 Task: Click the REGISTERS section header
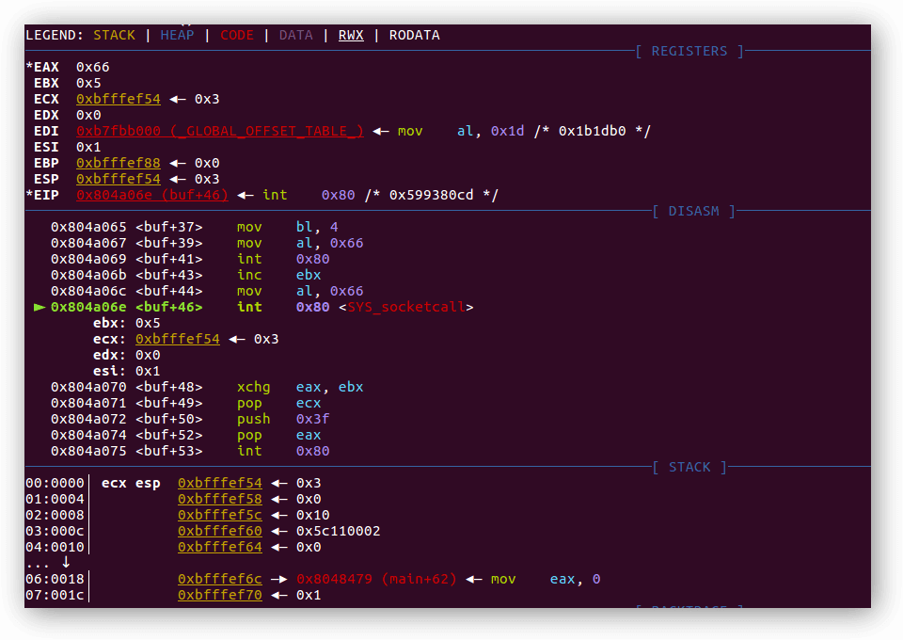689,51
